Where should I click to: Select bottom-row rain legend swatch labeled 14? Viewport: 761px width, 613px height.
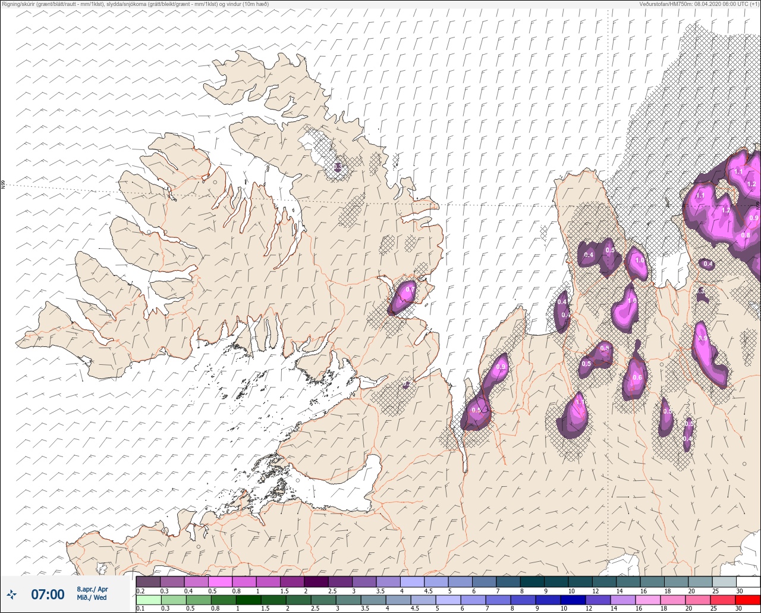pos(623,599)
